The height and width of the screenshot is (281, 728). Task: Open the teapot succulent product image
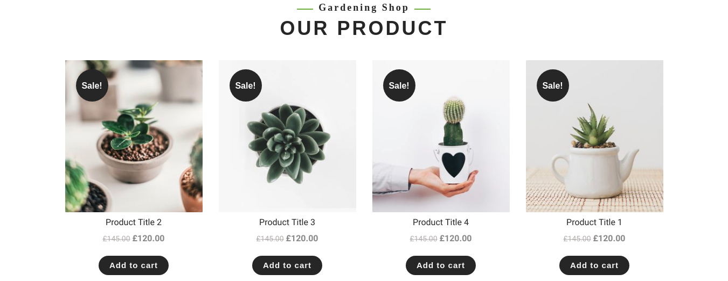(594, 136)
